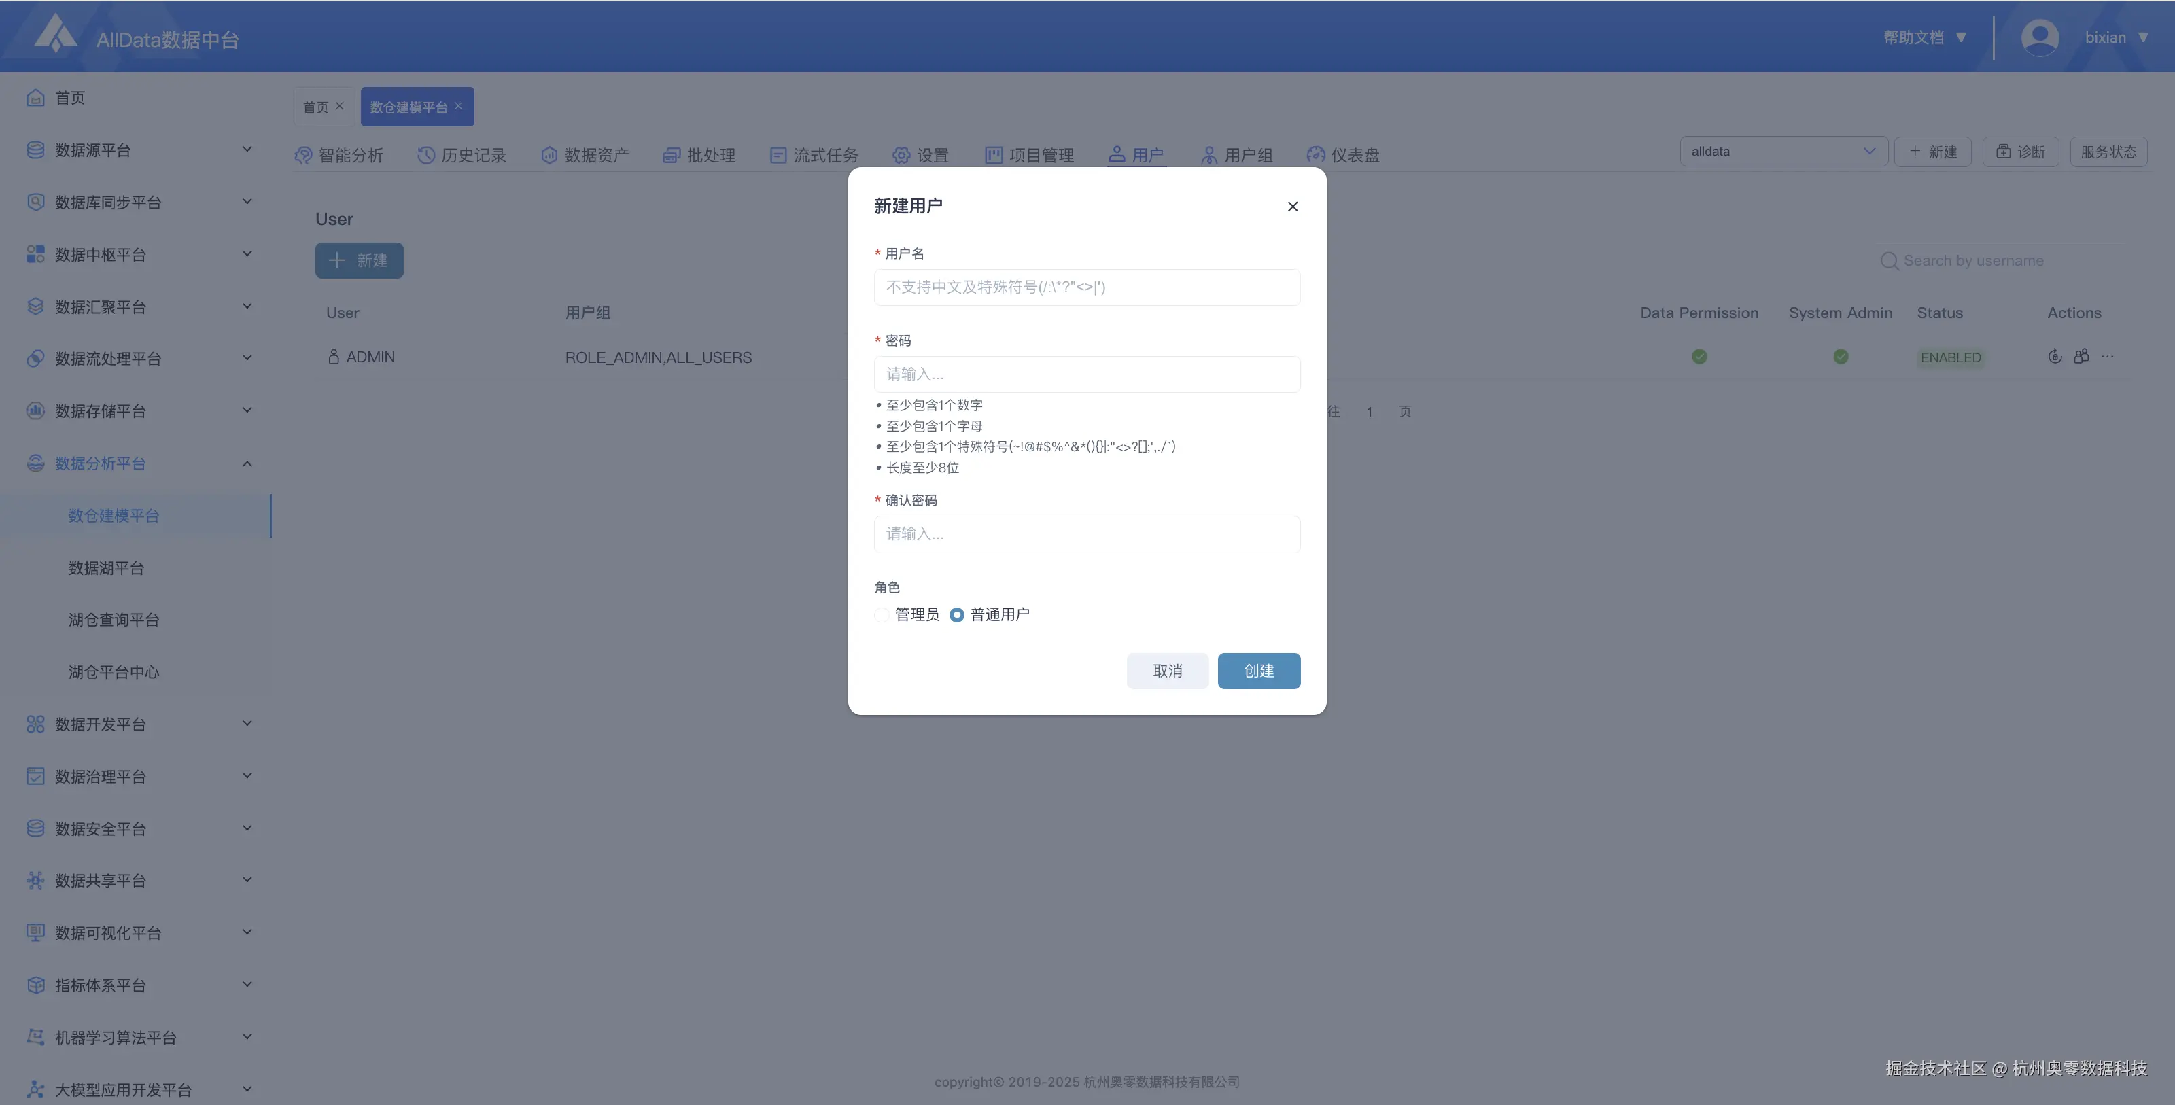Click the 确认密码 input field
Viewport: 2175px width, 1105px height.
pyautogui.click(x=1086, y=533)
